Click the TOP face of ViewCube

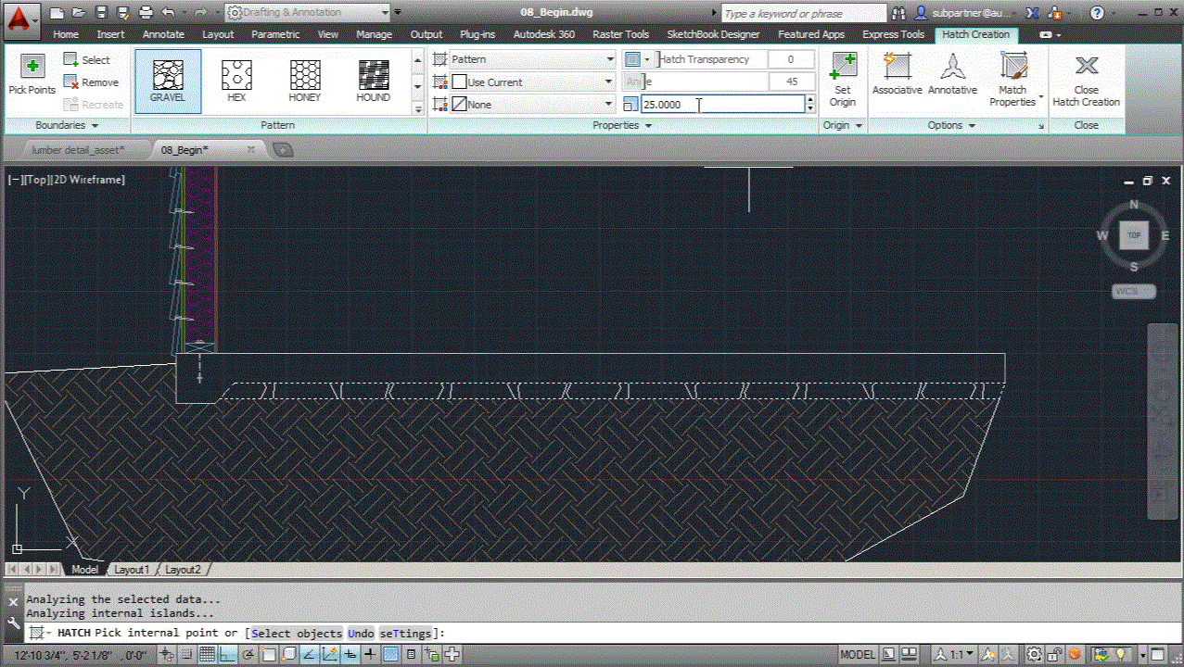click(1134, 235)
